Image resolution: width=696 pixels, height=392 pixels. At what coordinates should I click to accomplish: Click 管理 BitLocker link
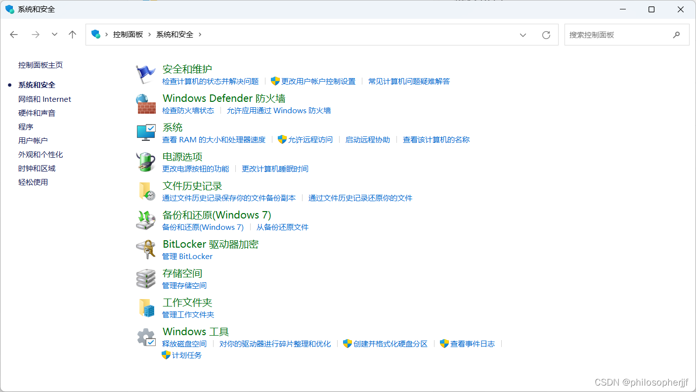tap(187, 256)
